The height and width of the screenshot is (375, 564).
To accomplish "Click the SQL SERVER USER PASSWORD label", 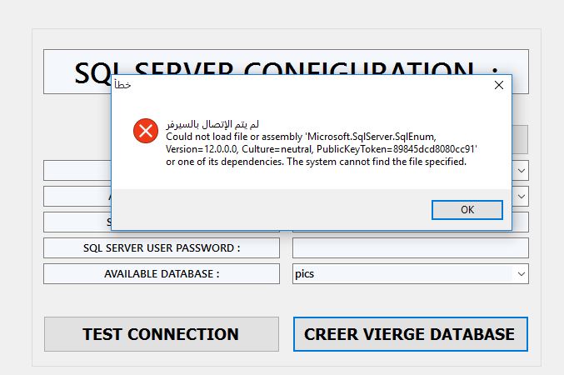I will [x=161, y=248].
